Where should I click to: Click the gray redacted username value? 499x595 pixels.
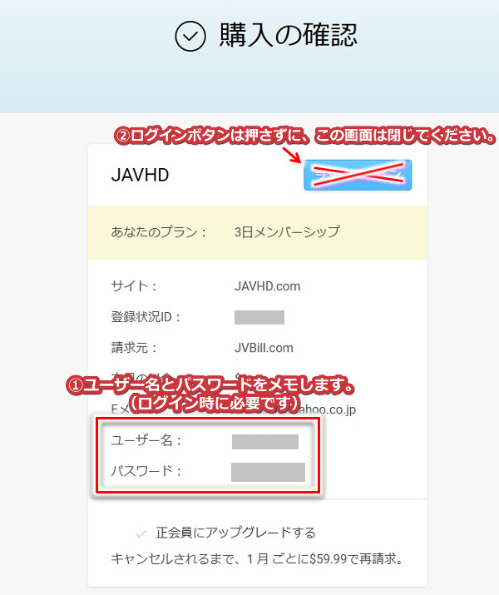click(265, 442)
